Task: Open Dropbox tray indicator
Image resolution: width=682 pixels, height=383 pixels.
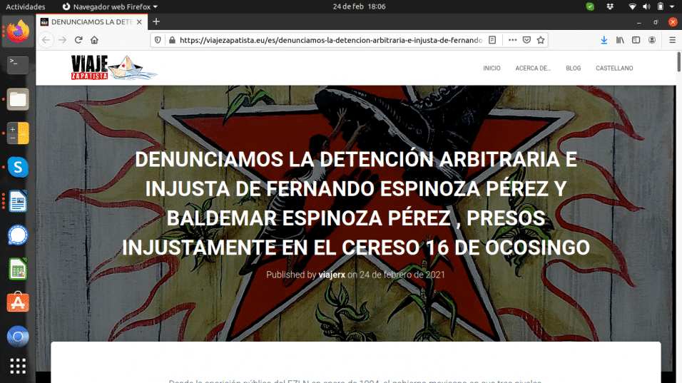Action: (x=610, y=6)
